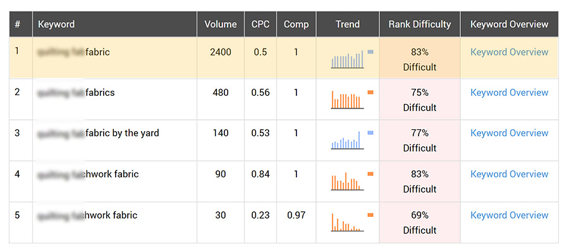The width and height of the screenshot is (569, 251).
Task: Click the CPC value 0.53
Action: point(260,133)
